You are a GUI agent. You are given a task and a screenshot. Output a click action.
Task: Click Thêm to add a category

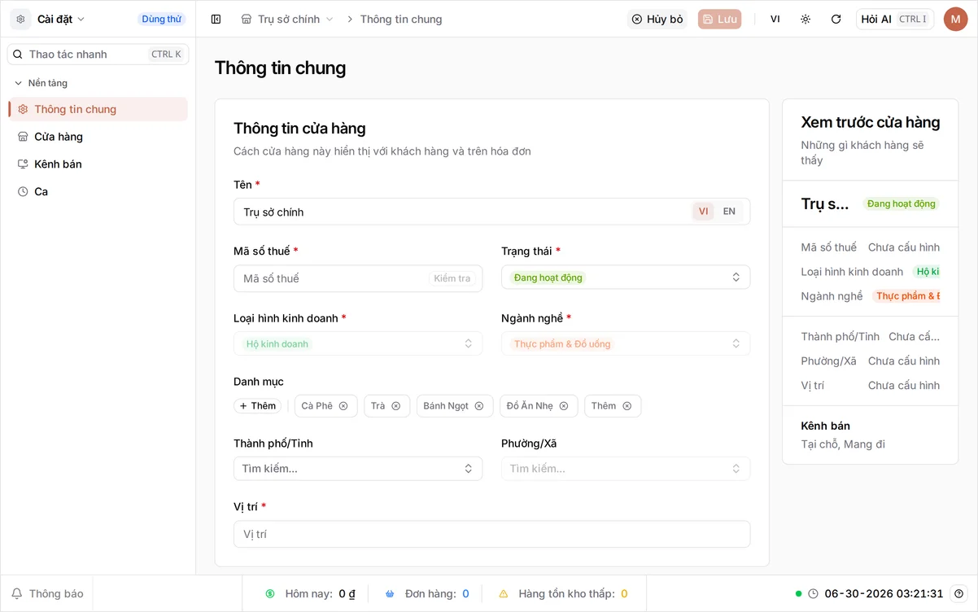coord(257,406)
